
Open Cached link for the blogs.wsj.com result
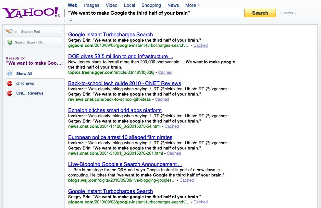186,180
